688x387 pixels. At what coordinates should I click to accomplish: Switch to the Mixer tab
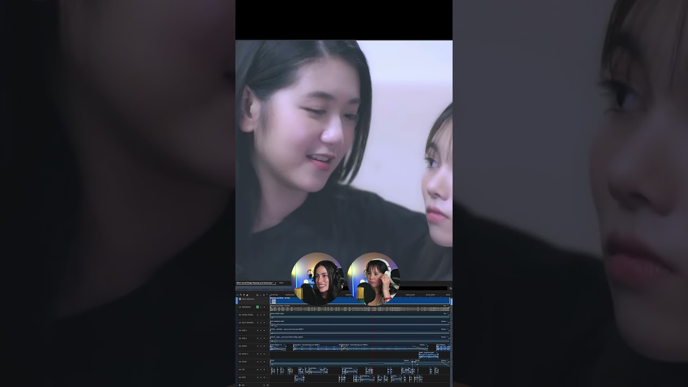click(281, 283)
